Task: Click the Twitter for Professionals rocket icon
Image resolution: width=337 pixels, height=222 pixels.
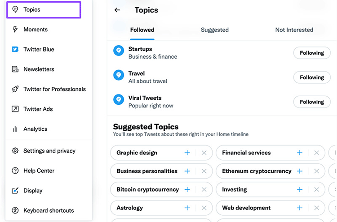Action: point(15,89)
